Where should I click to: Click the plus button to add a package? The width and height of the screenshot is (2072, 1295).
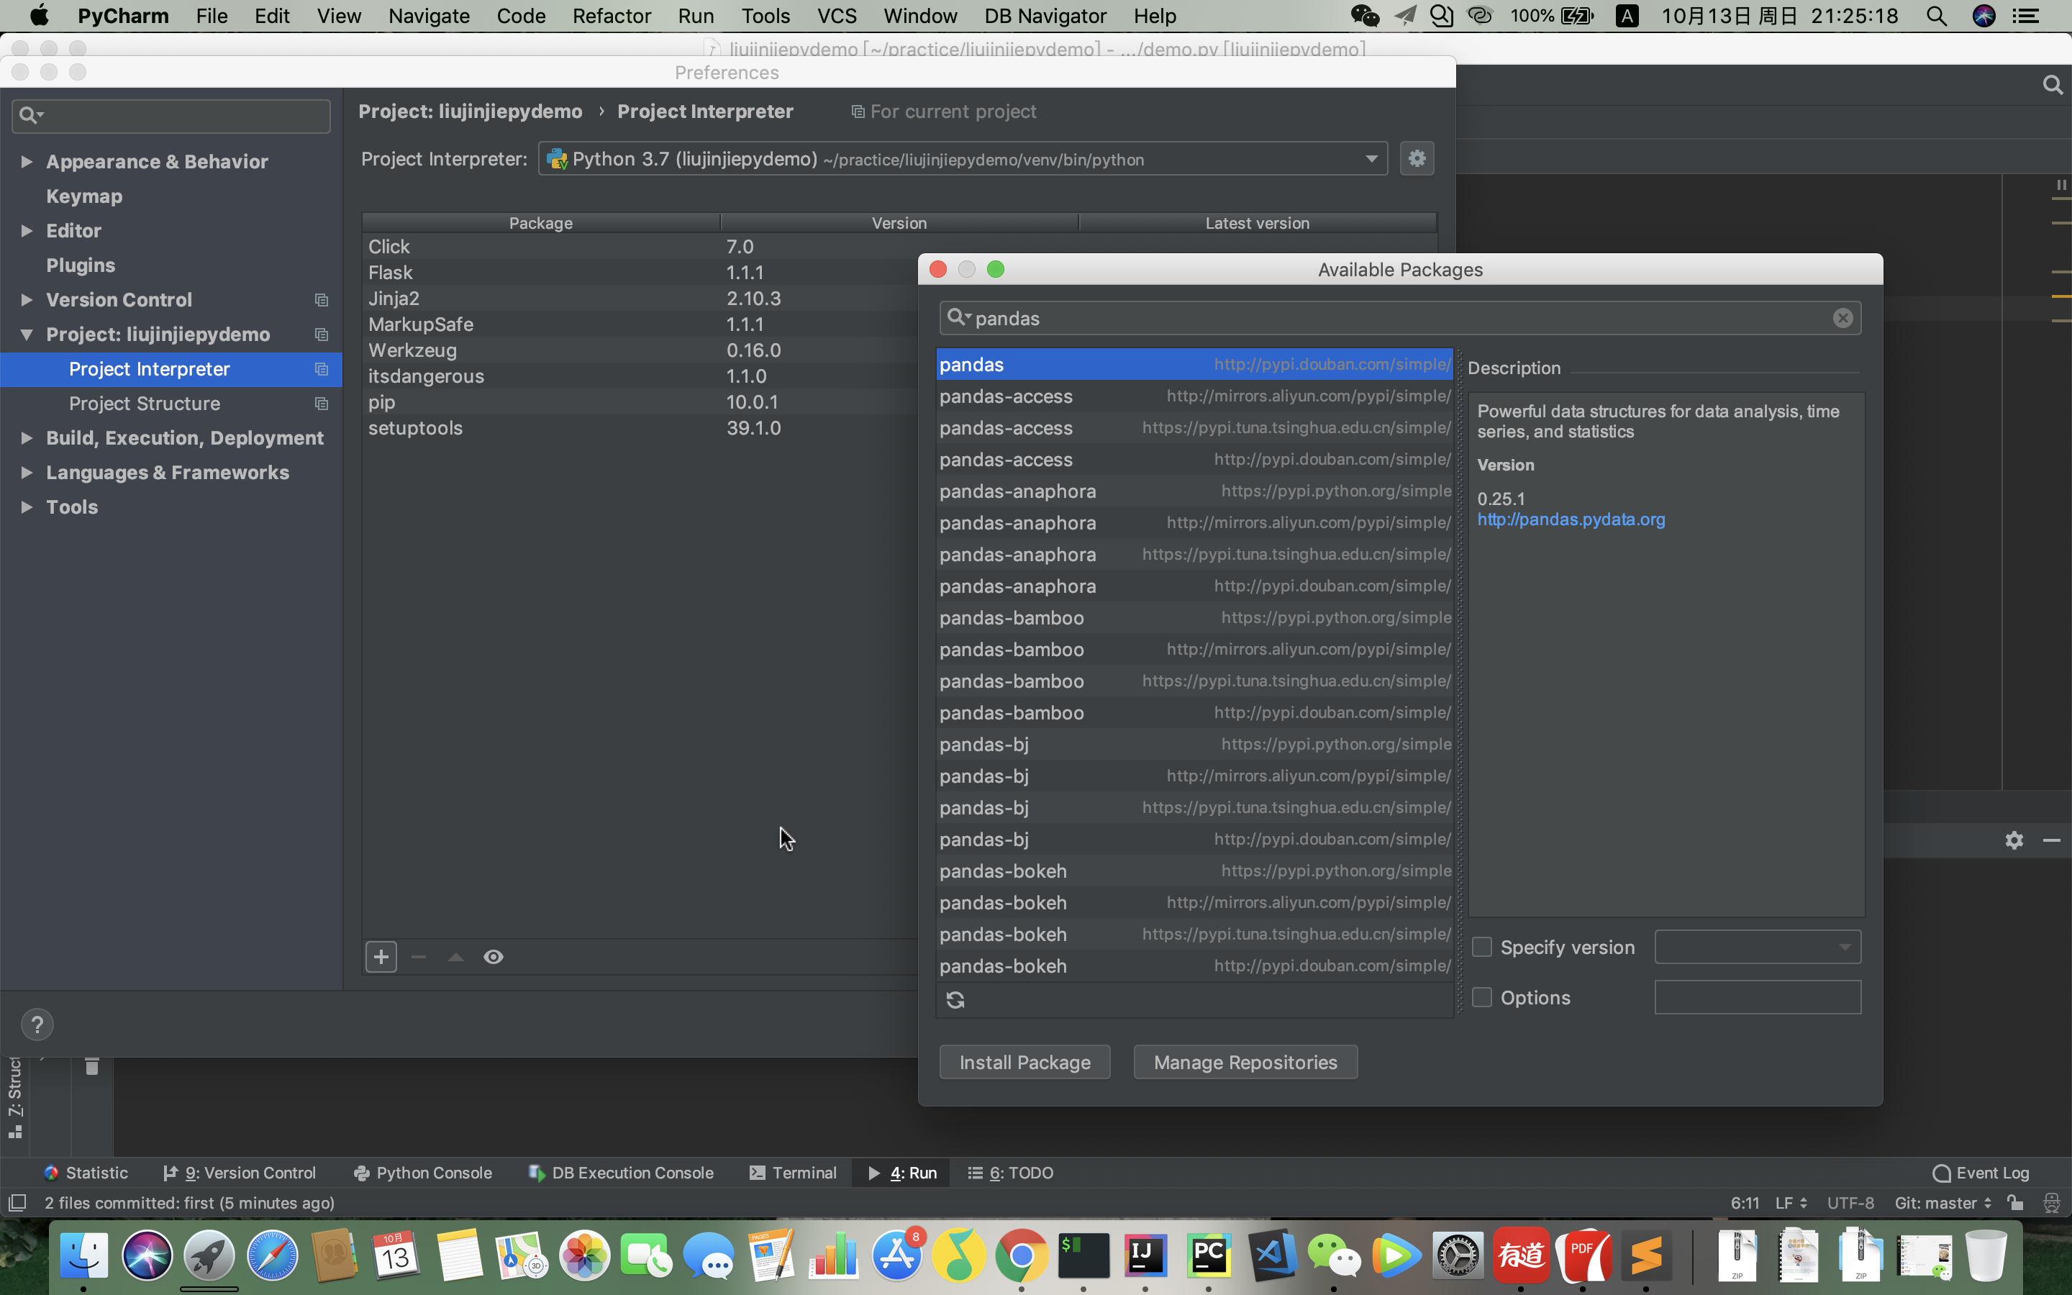point(381,957)
